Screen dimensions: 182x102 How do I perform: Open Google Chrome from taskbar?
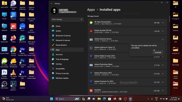coord(120,99)
